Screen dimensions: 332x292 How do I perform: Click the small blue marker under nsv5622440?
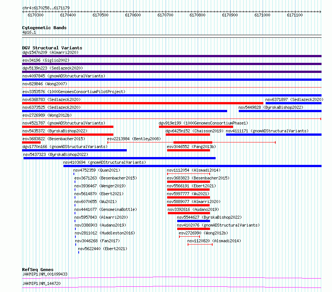79,252
